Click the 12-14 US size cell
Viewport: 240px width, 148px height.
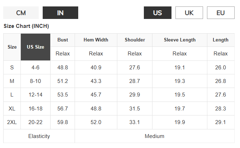[x=36, y=95]
